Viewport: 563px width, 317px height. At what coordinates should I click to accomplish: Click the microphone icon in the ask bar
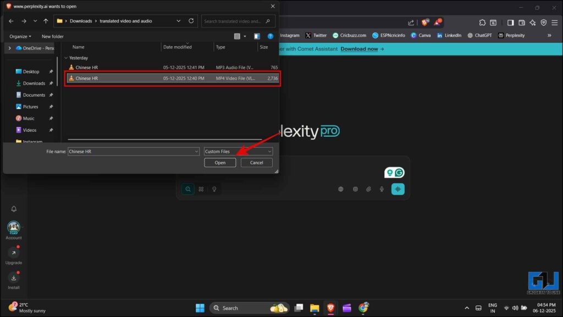pos(382,189)
